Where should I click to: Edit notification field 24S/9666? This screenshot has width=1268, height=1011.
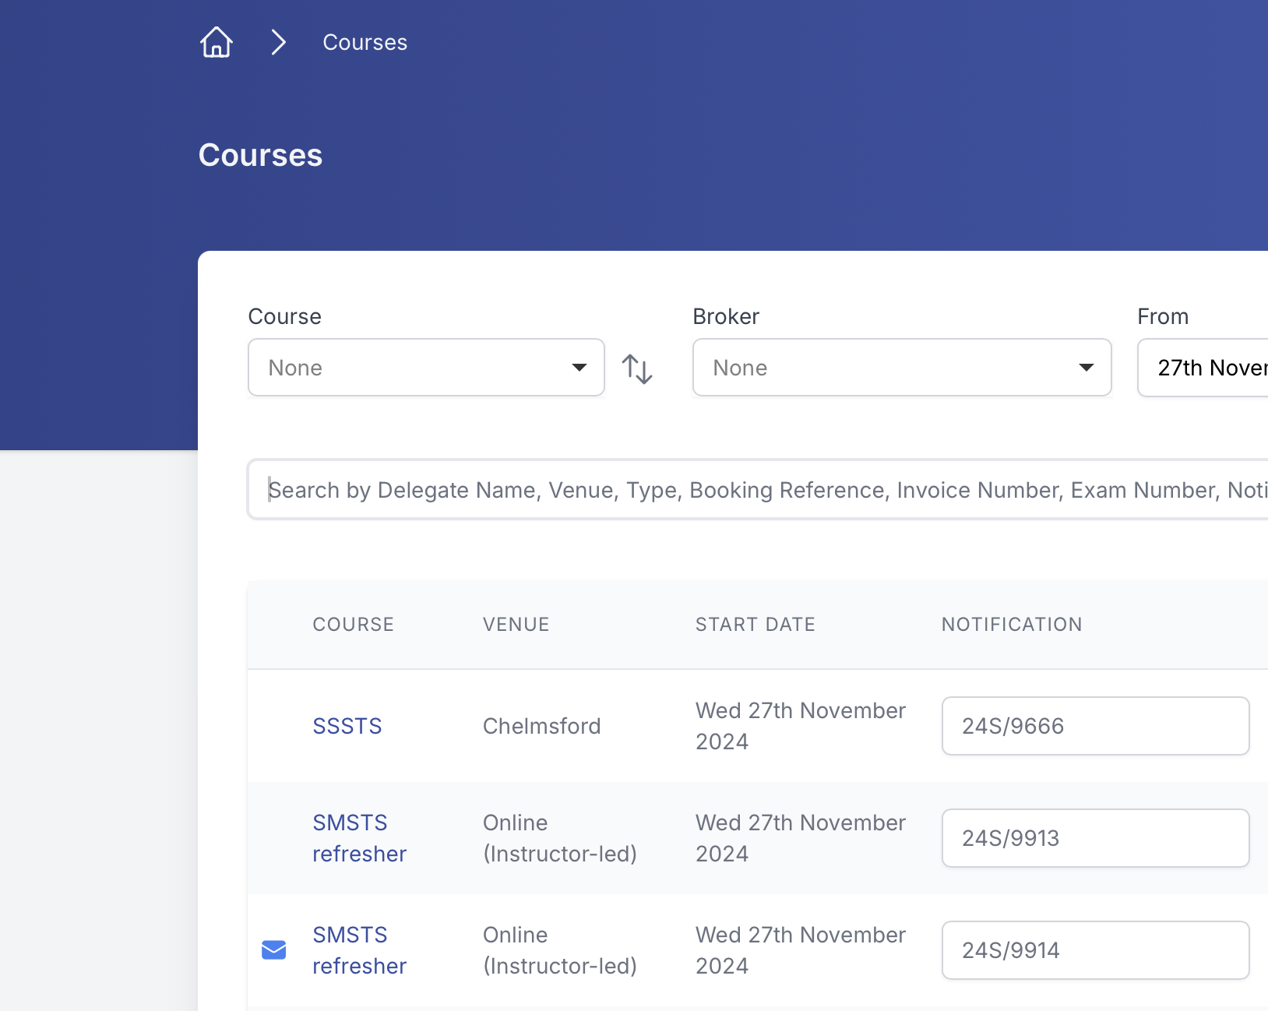pos(1095,726)
